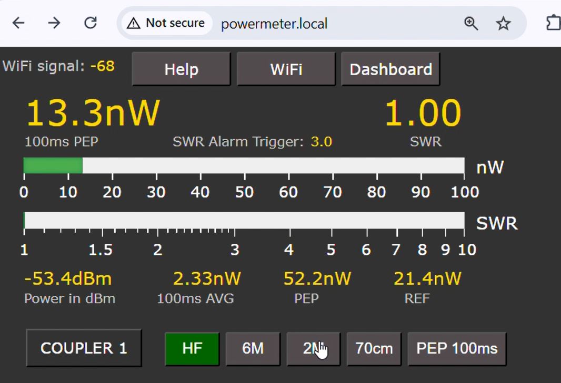Change the PEP 100ms averaging mode
This screenshot has height=383, width=561.
pyautogui.click(x=456, y=348)
